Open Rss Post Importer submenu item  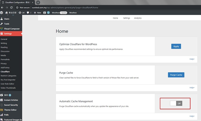coord(8,80)
